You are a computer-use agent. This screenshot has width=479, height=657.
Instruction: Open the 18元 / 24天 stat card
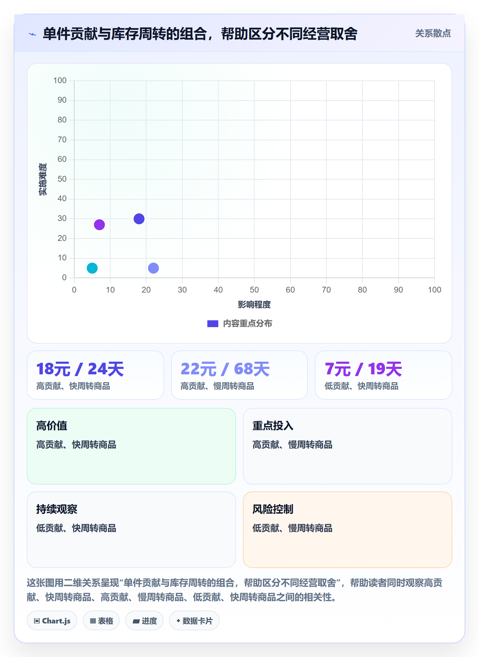click(95, 375)
